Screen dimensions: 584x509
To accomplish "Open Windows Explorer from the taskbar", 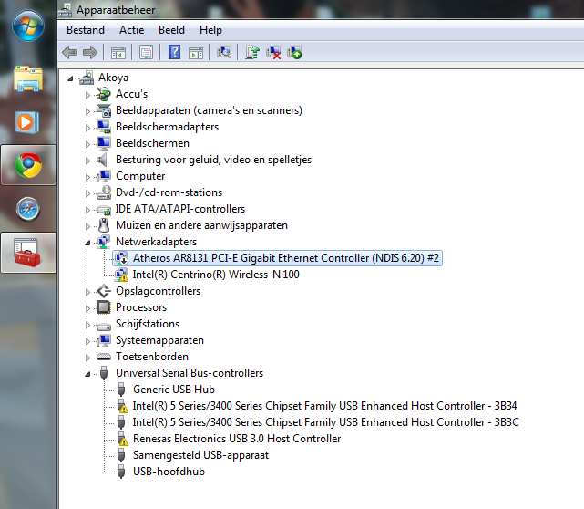I will pyautogui.click(x=28, y=78).
